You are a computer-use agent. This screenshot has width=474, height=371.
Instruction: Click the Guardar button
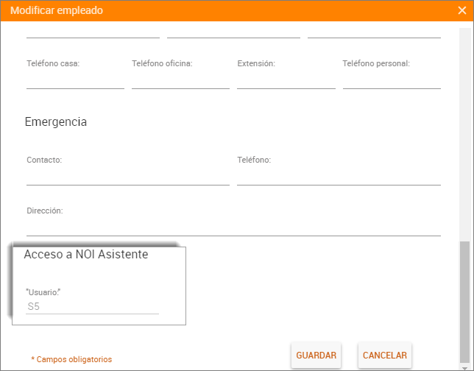click(x=316, y=356)
